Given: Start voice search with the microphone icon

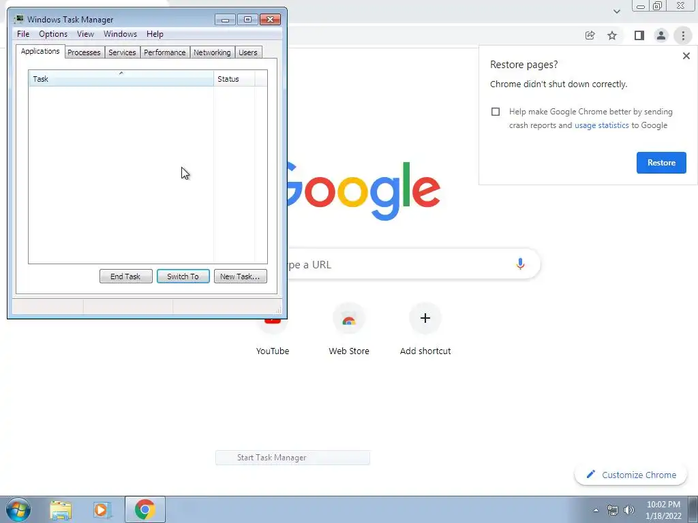Looking at the screenshot, I should [520, 264].
